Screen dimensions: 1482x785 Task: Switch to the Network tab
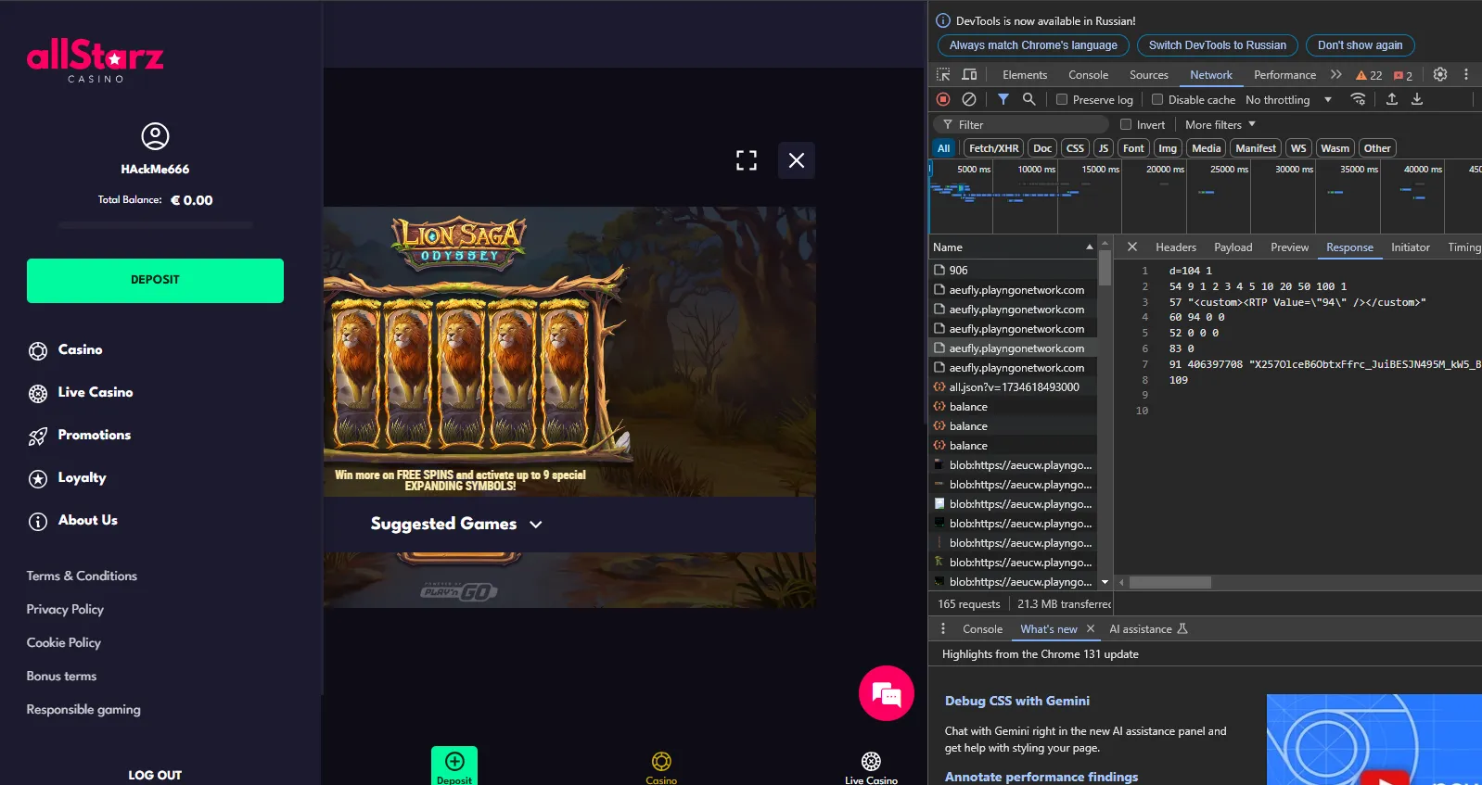(x=1210, y=75)
